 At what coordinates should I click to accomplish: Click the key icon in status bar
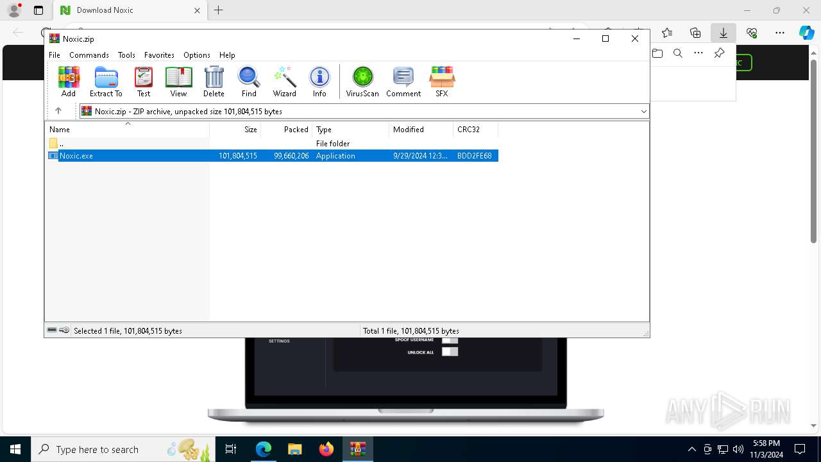pos(64,330)
